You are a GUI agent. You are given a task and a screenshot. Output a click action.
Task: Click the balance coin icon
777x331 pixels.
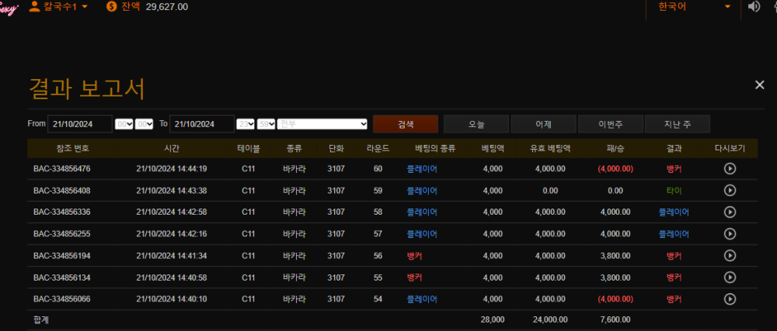[x=112, y=7]
